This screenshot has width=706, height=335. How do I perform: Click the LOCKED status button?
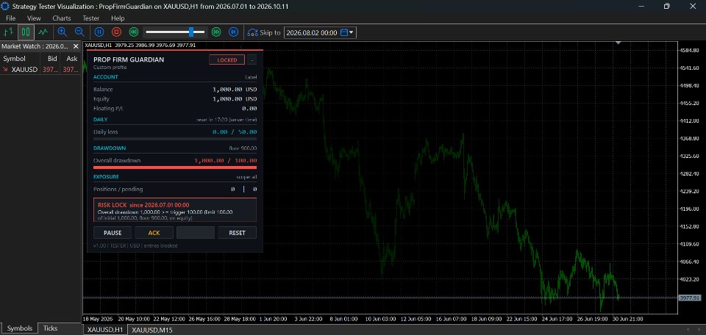point(227,60)
